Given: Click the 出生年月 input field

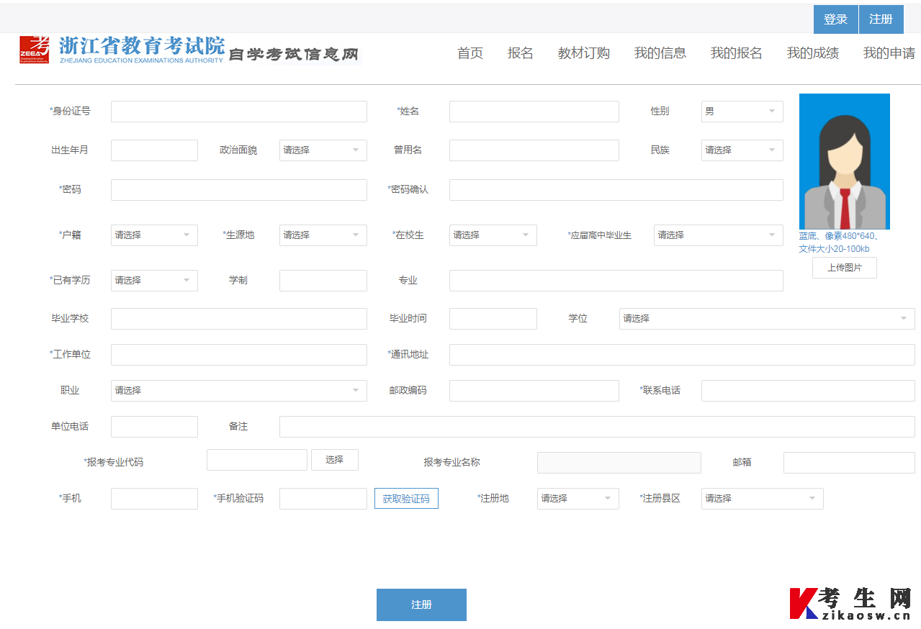Looking at the screenshot, I should [x=154, y=150].
